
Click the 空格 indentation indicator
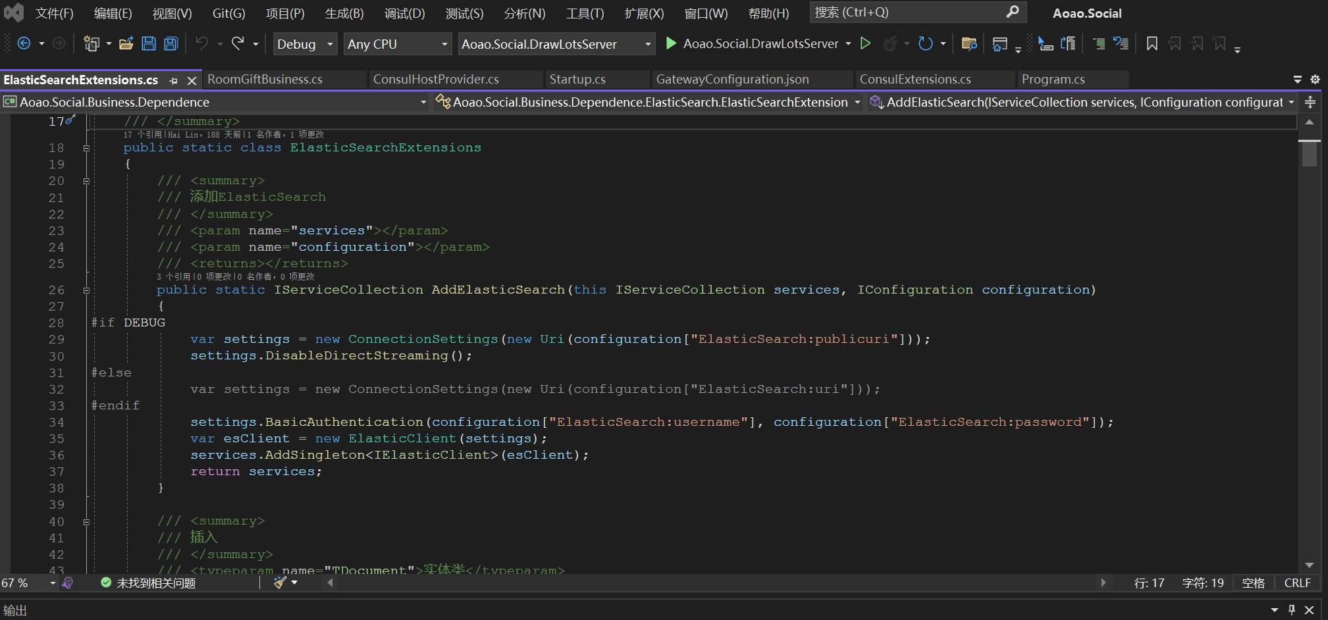1253,583
